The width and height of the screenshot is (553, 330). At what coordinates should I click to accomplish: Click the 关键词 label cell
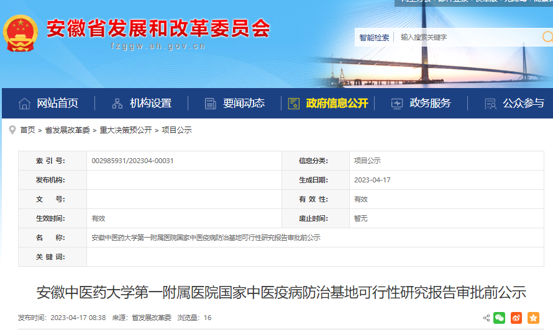53,257
